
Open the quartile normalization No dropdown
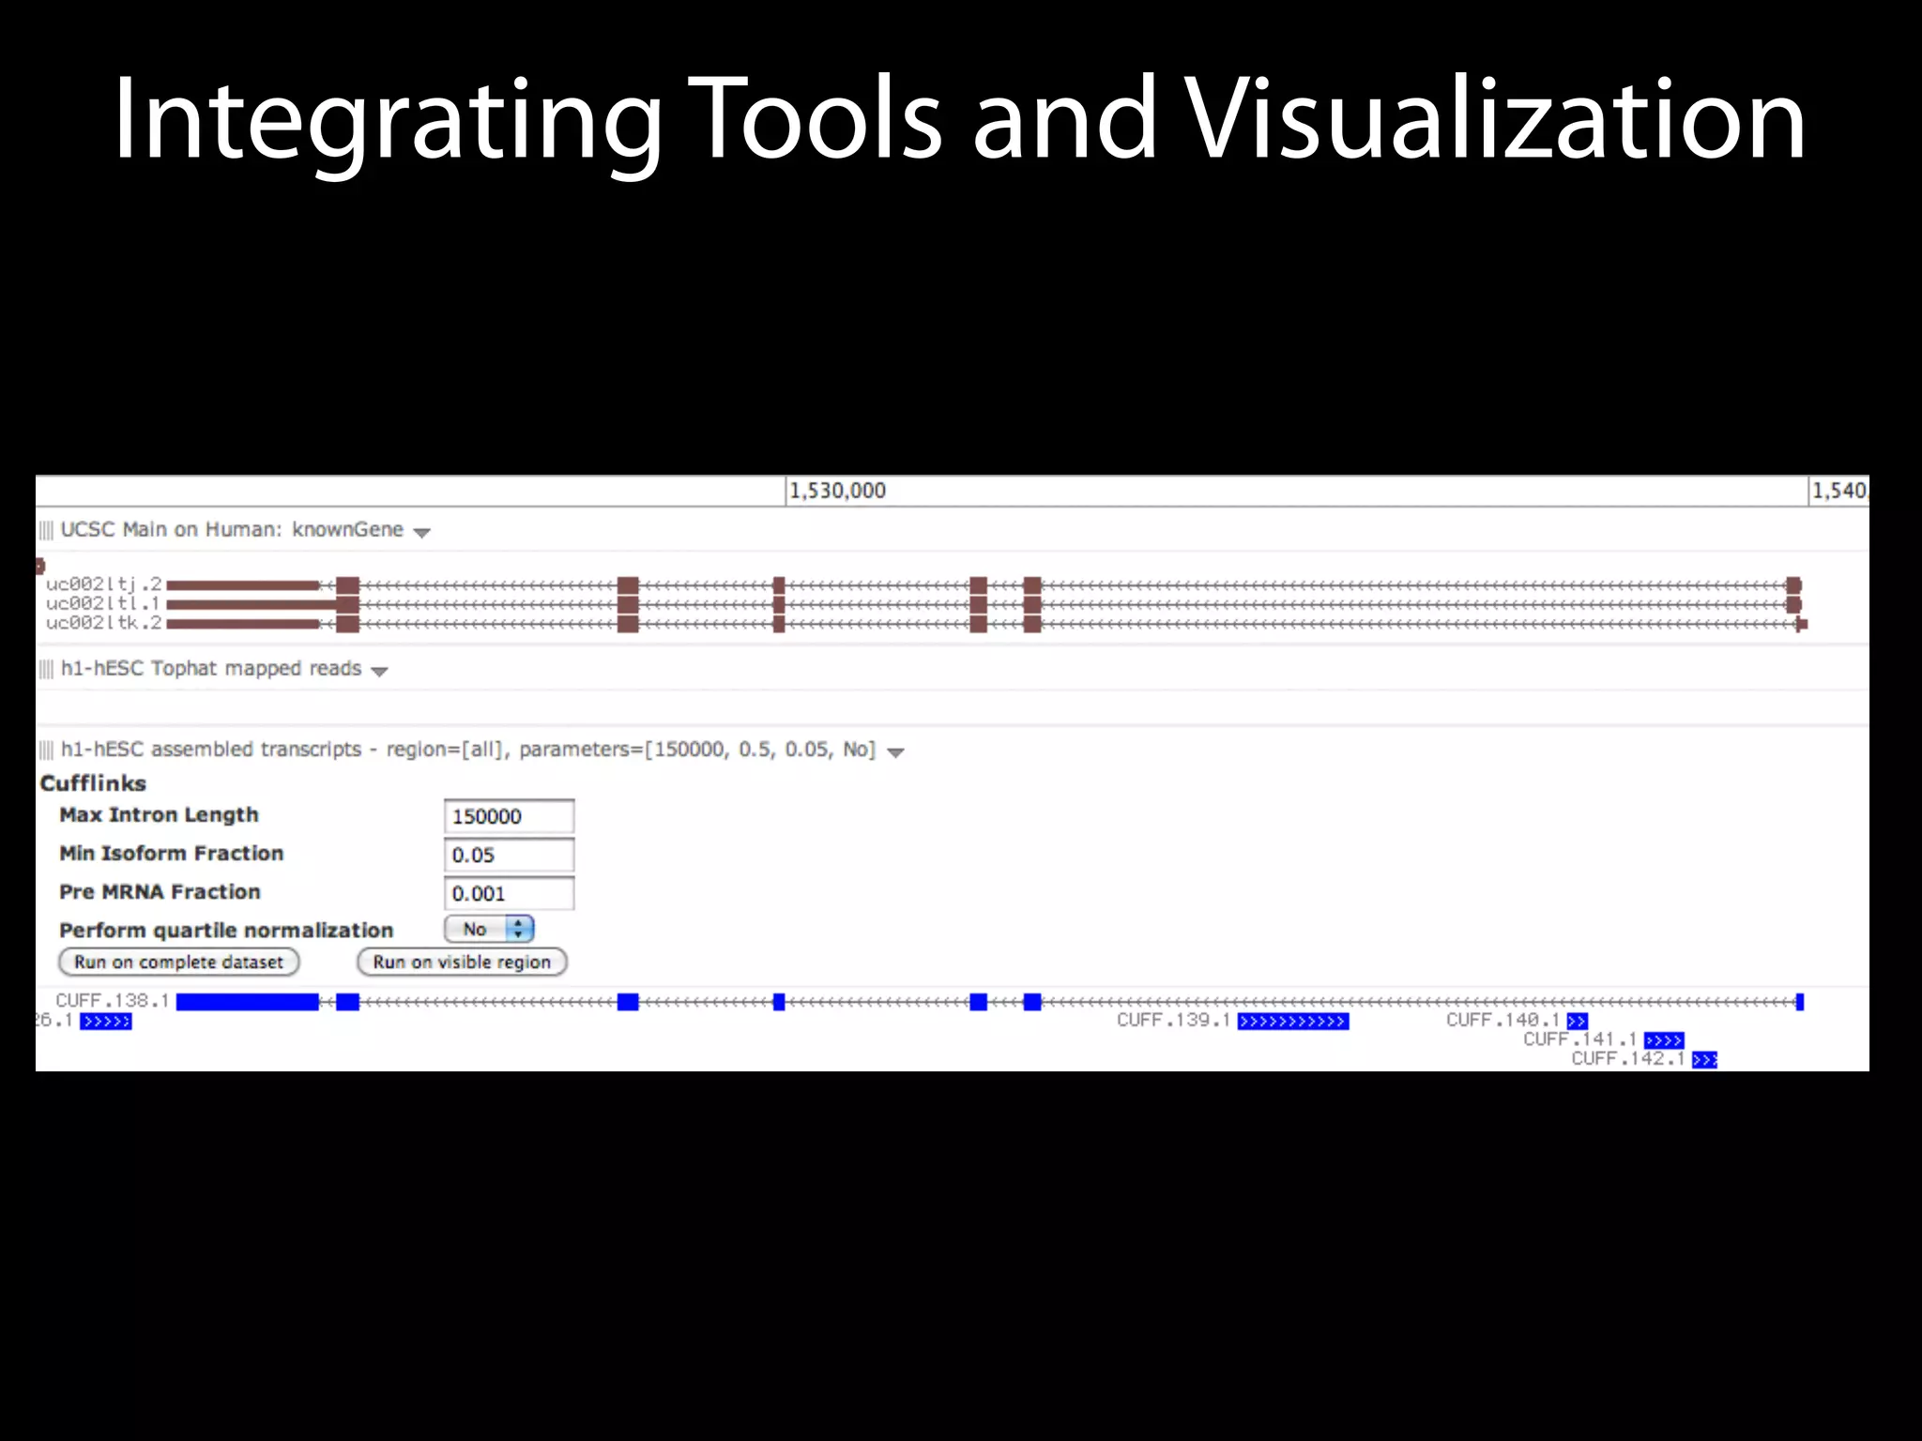click(x=489, y=929)
